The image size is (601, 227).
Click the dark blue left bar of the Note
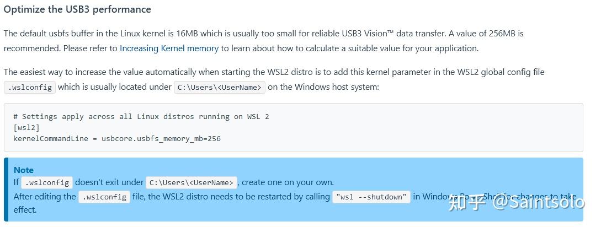[x=6, y=190]
